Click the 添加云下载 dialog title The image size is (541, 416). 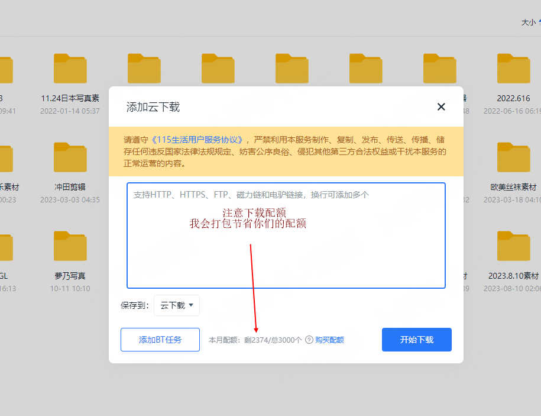[x=153, y=107]
